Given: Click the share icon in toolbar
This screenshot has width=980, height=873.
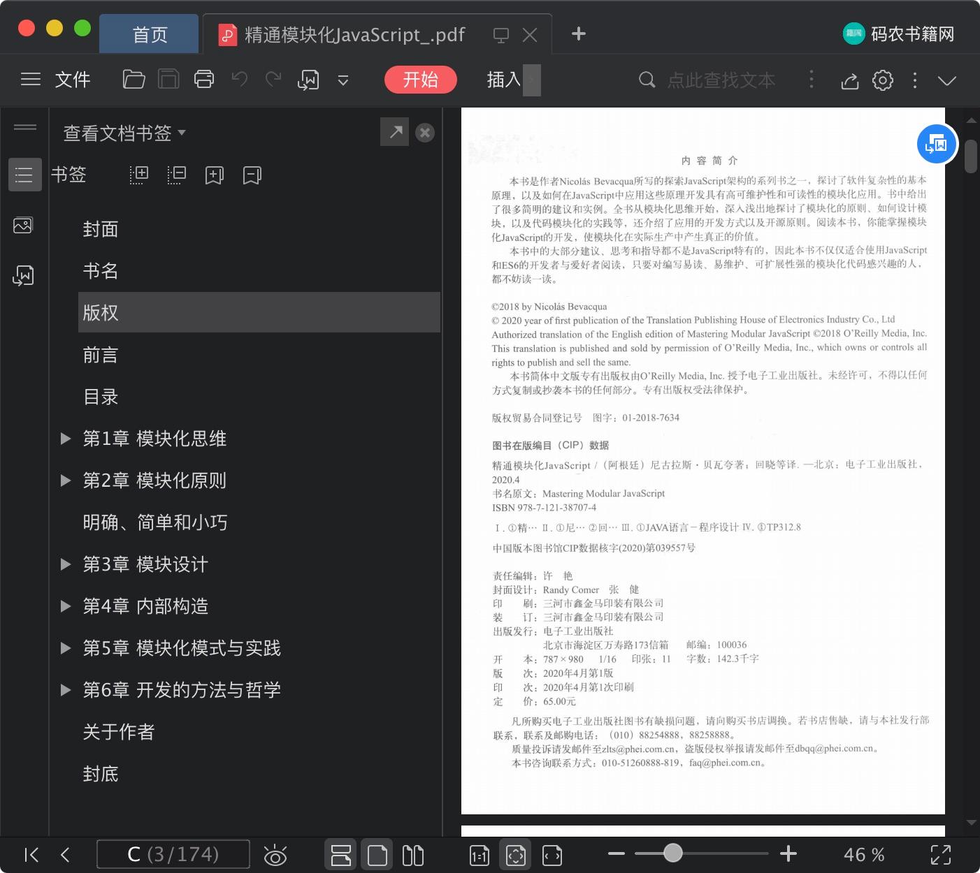Looking at the screenshot, I should click(x=850, y=80).
